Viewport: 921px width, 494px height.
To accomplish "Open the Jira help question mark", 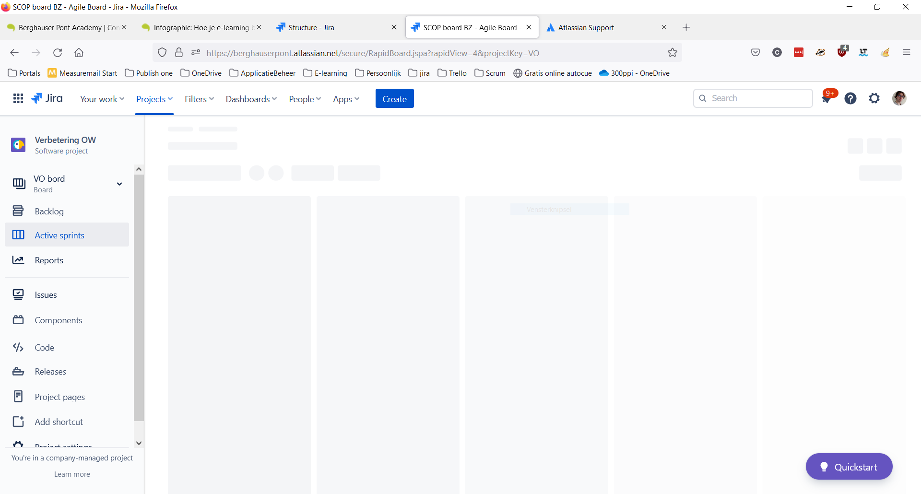I will 850,98.
